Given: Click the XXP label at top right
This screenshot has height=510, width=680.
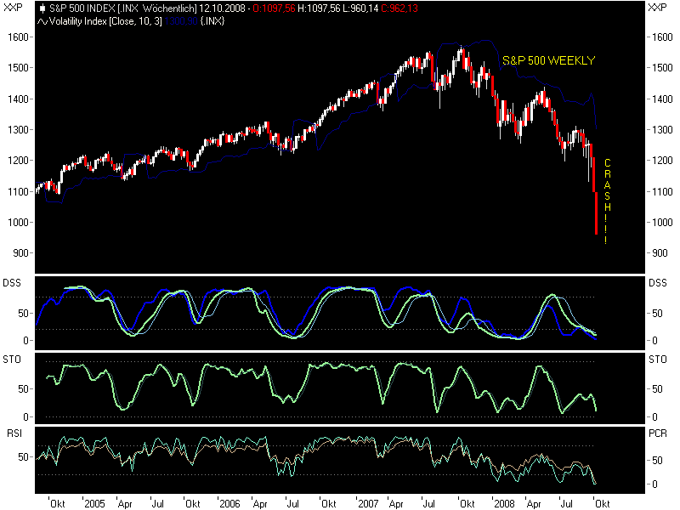Looking at the screenshot, I should click(x=657, y=8).
